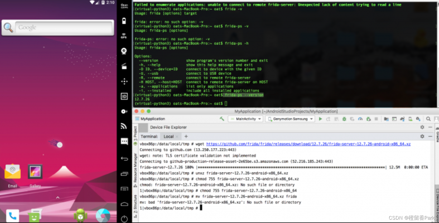Open Device File Explorer settings gear

(422, 127)
